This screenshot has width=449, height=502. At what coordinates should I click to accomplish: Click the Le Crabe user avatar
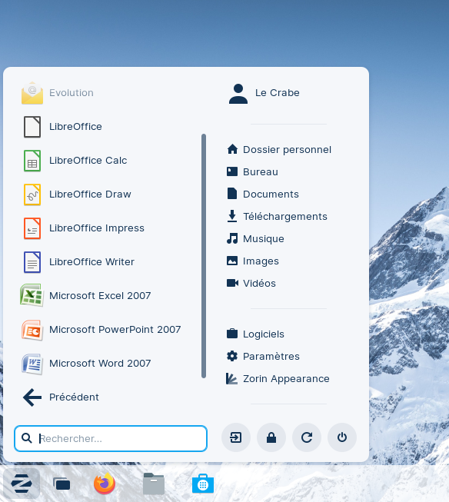click(x=238, y=94)
